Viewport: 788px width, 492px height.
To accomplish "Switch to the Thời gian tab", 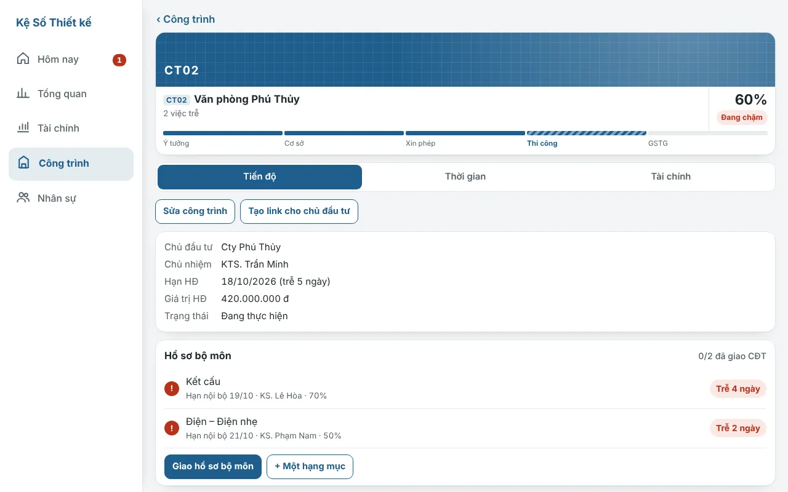I will 465,177.
